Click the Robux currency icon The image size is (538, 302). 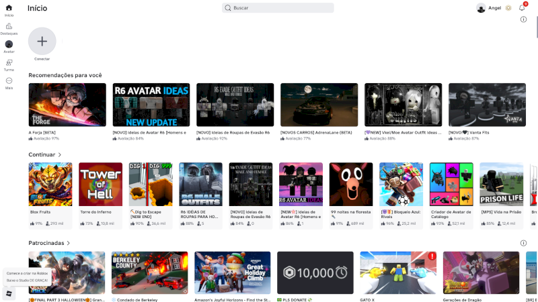point(508,8)
